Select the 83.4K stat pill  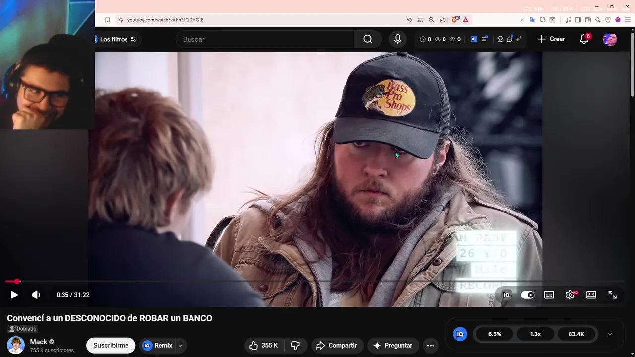click(x=576, y=334)
